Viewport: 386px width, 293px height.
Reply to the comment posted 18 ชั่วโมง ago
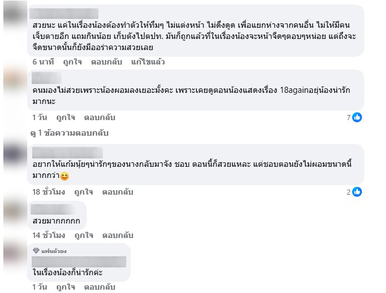tap(118, 192)
